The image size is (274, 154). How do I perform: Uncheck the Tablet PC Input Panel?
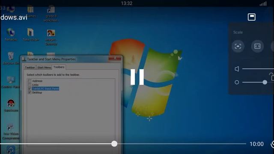click(x=30, y=89)
